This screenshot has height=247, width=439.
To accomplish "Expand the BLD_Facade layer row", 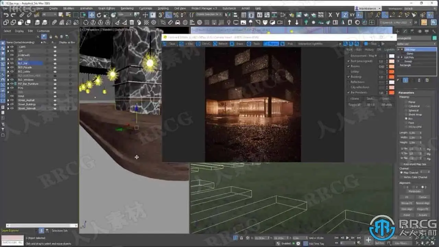I will (8, 68).
